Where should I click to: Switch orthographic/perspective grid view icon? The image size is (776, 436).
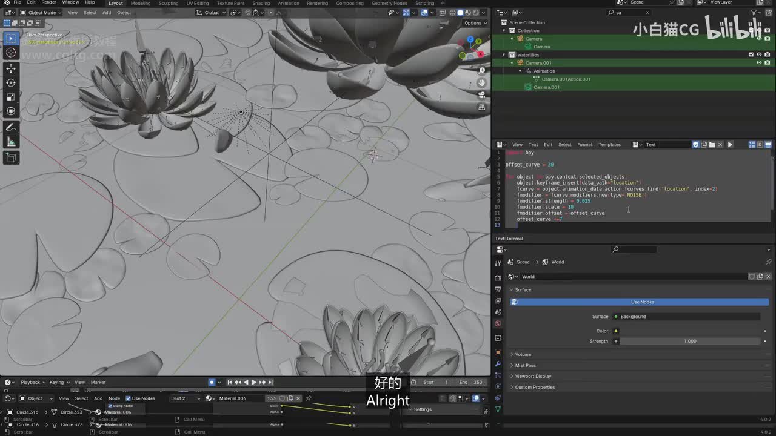(481, 107)
